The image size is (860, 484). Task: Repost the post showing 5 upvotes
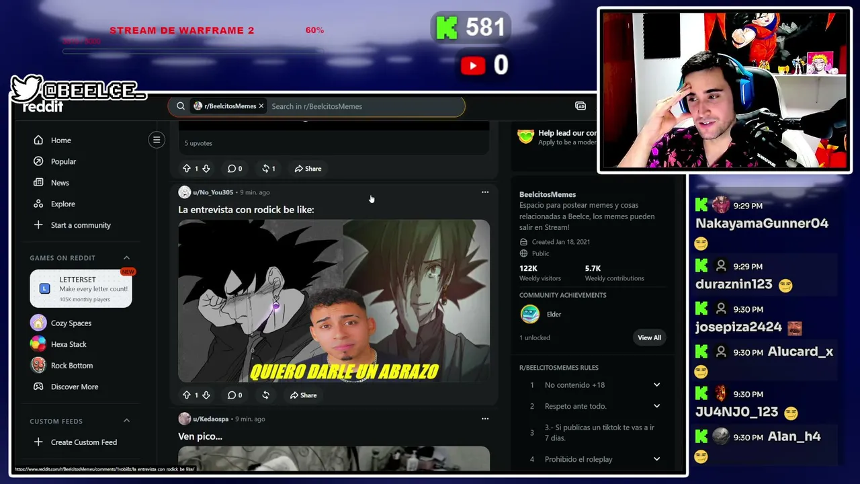click(x=269, y=169)
